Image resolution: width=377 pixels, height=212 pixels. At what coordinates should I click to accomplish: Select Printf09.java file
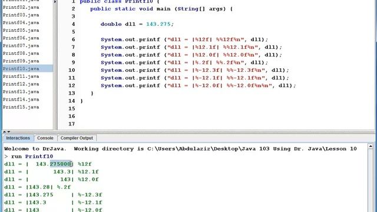click(21, 61)
